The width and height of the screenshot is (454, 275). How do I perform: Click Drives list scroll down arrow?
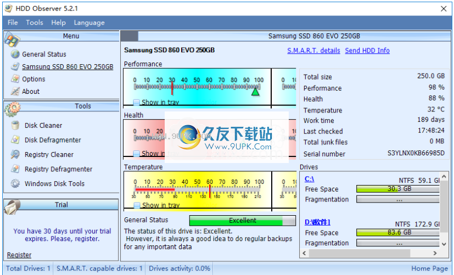pos(444,244)
